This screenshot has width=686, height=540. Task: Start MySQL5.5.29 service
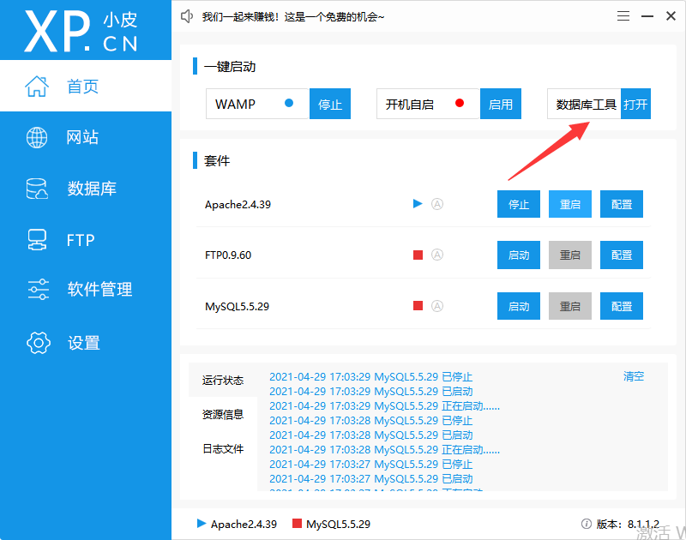tap(519, 306)
